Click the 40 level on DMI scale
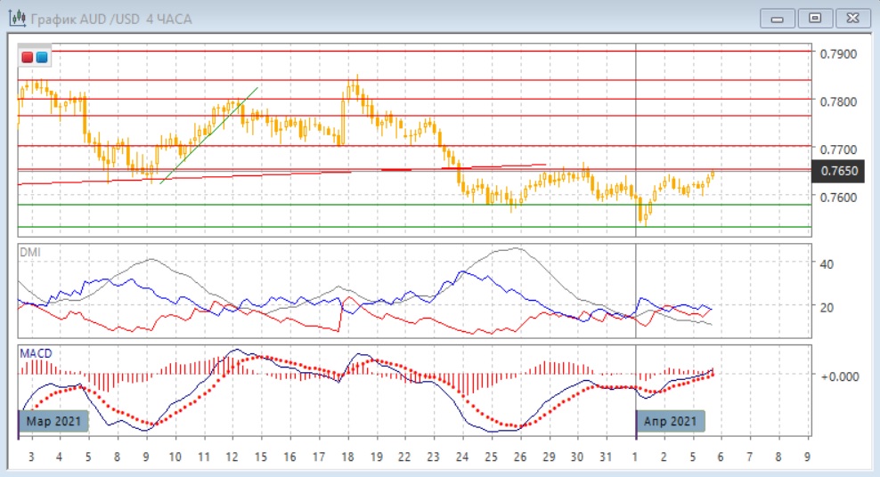The image size is (880, 477). [x=825, y=264]
